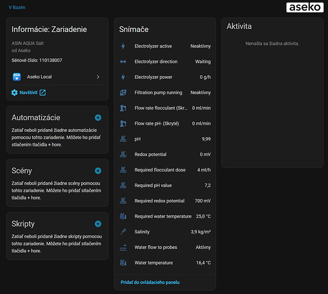Click the aseko logo badge

(305, 8)
